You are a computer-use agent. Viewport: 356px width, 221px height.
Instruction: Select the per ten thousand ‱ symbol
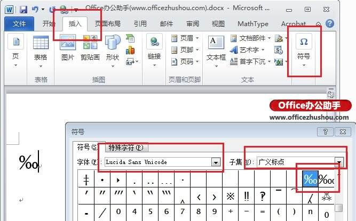click(326, 179)
